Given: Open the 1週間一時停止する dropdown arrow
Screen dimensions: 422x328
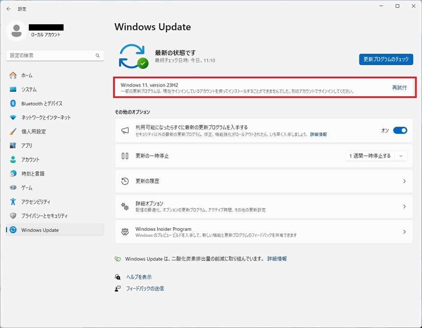Looking at the screenshot, I should click(401, 156).
